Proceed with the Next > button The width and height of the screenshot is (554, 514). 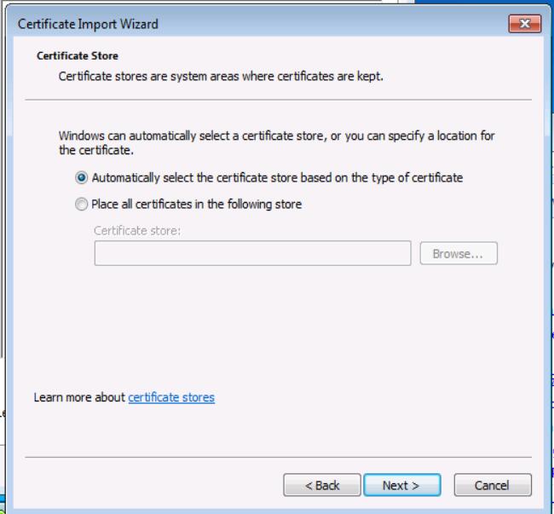(401, 486)
